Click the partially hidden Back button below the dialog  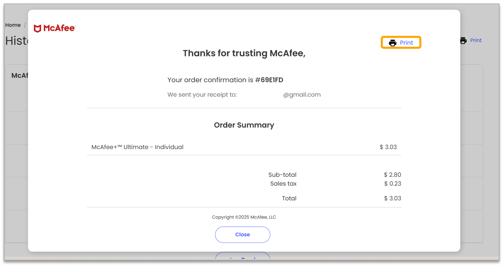click(242, 256)
